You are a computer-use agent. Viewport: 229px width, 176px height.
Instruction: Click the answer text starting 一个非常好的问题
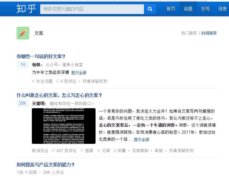pos(157,125)
